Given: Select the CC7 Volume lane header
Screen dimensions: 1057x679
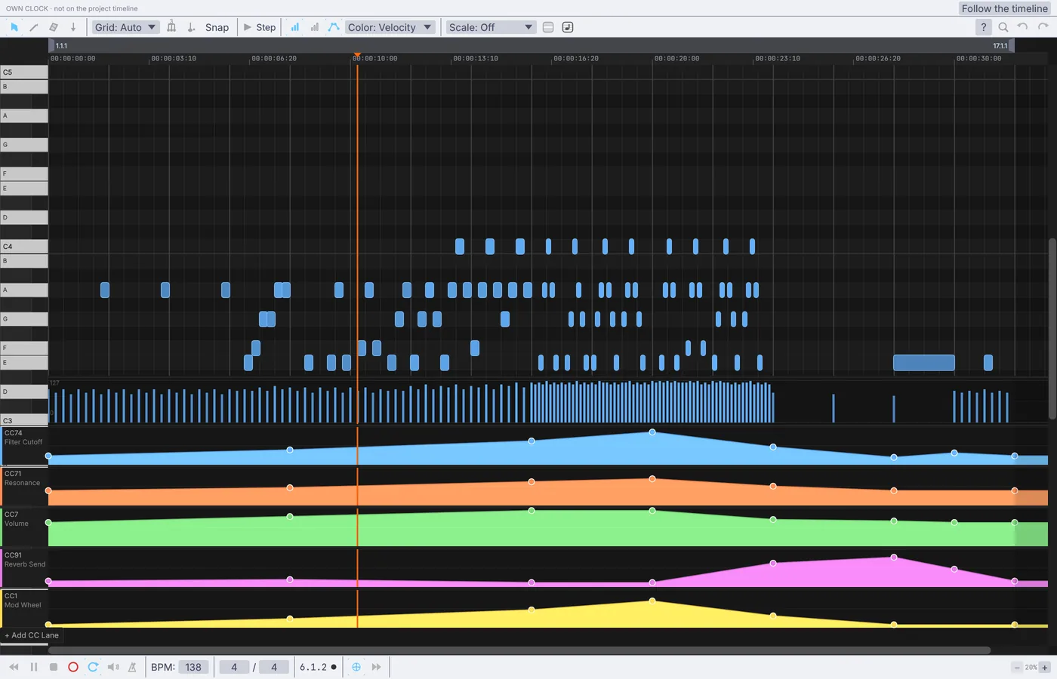Looking at the screenshot, I should pos(24,527).
